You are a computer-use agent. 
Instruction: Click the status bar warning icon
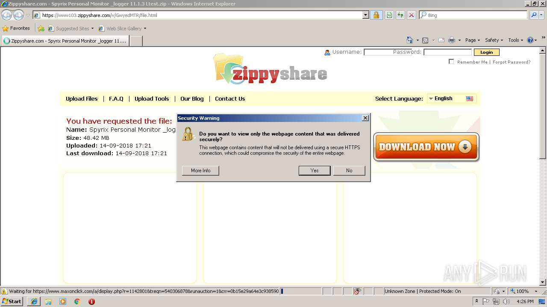[4, 291]
